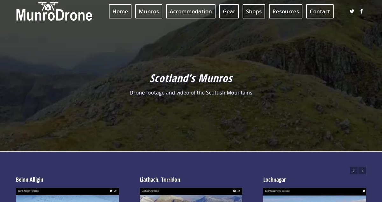
Task: Open the Resources menu item
Action: (x=286, y=11)
